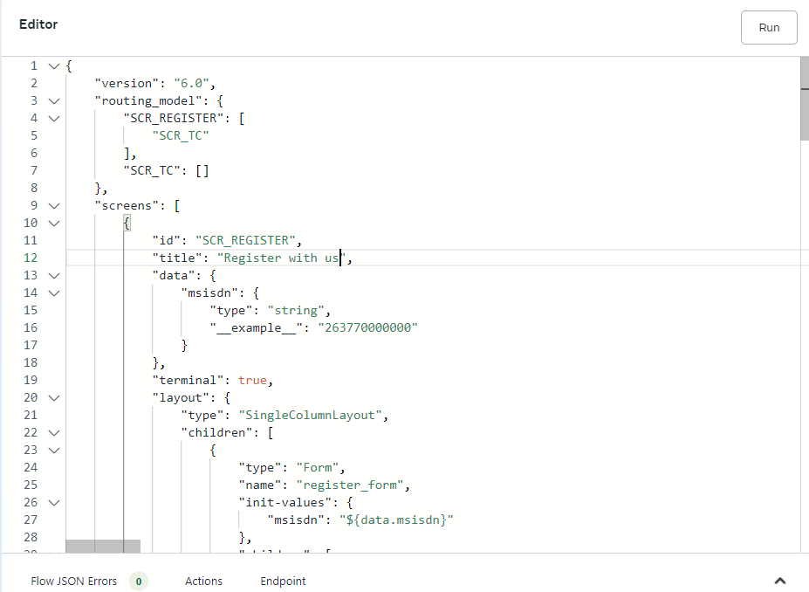Screen dimensions: 809x592
Task: Expand the bottom panel with the chevron-up icon
Action: click(780, 582)
